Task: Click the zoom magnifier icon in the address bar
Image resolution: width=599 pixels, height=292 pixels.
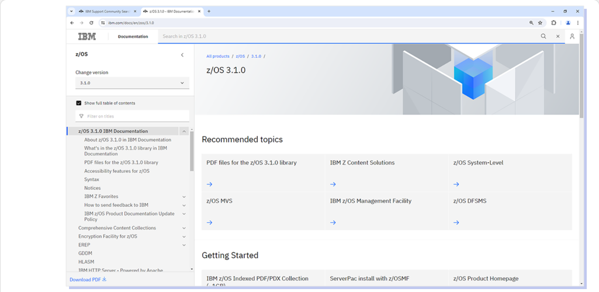Action: coord(531,23)
